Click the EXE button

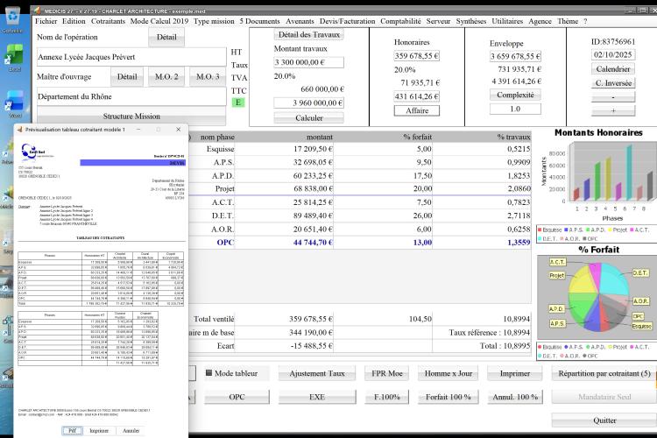[317, 397]
